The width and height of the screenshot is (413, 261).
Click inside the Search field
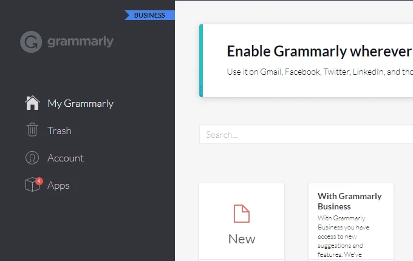pyautogui.click(x=306, y=135)
